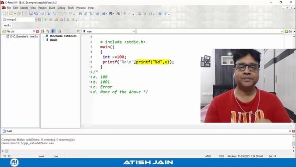Toggle the File List panel pin
The height and width of the screenshot is (167, 296).
pyautogui.click(x=34, y=32)
